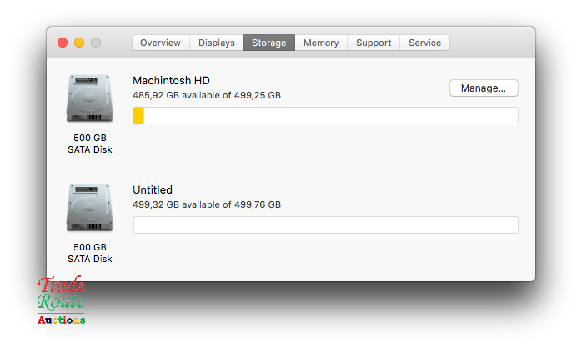The height and width of the screenshot is (348, 582).
Task: Click the Untitled disk drive icon
Action: coord(89,209)
